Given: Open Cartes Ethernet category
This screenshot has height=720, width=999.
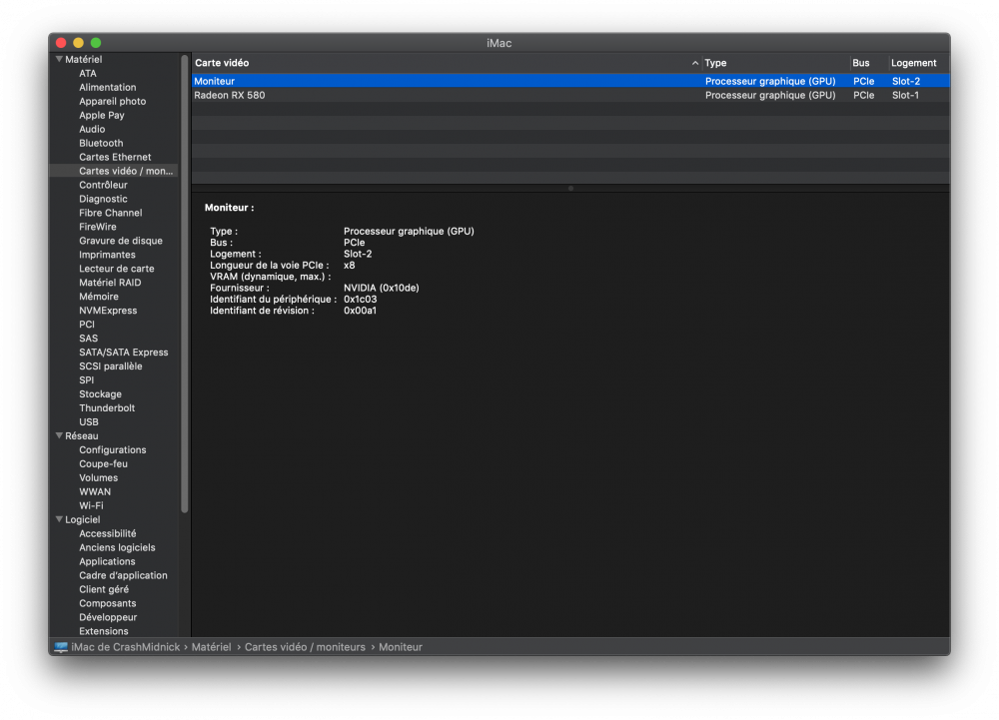Looking at the screenshot, I should (x=115, y=157).
